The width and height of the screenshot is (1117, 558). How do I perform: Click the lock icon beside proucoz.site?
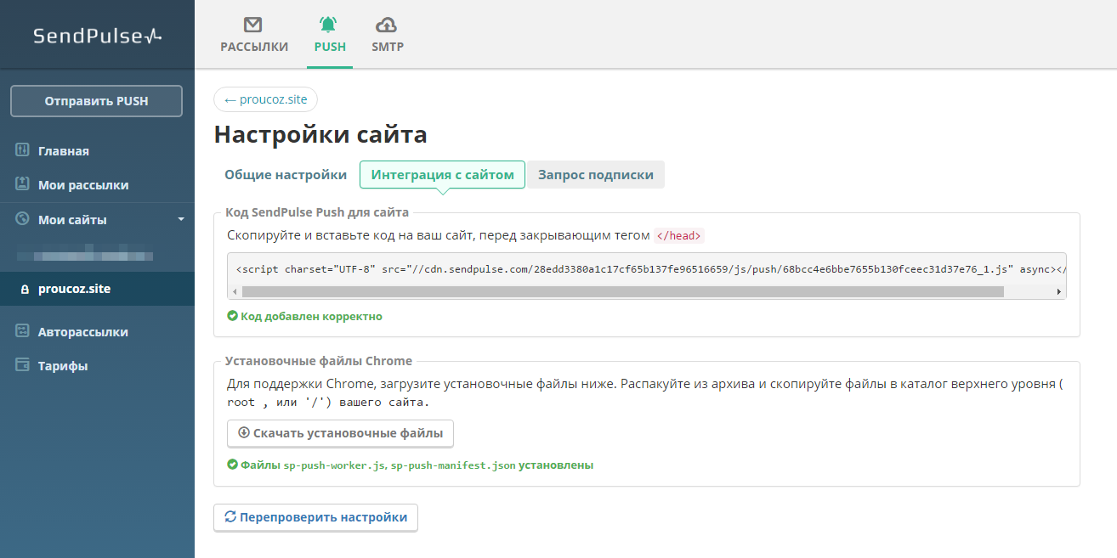pyautogui.click(x=25, y=290)
